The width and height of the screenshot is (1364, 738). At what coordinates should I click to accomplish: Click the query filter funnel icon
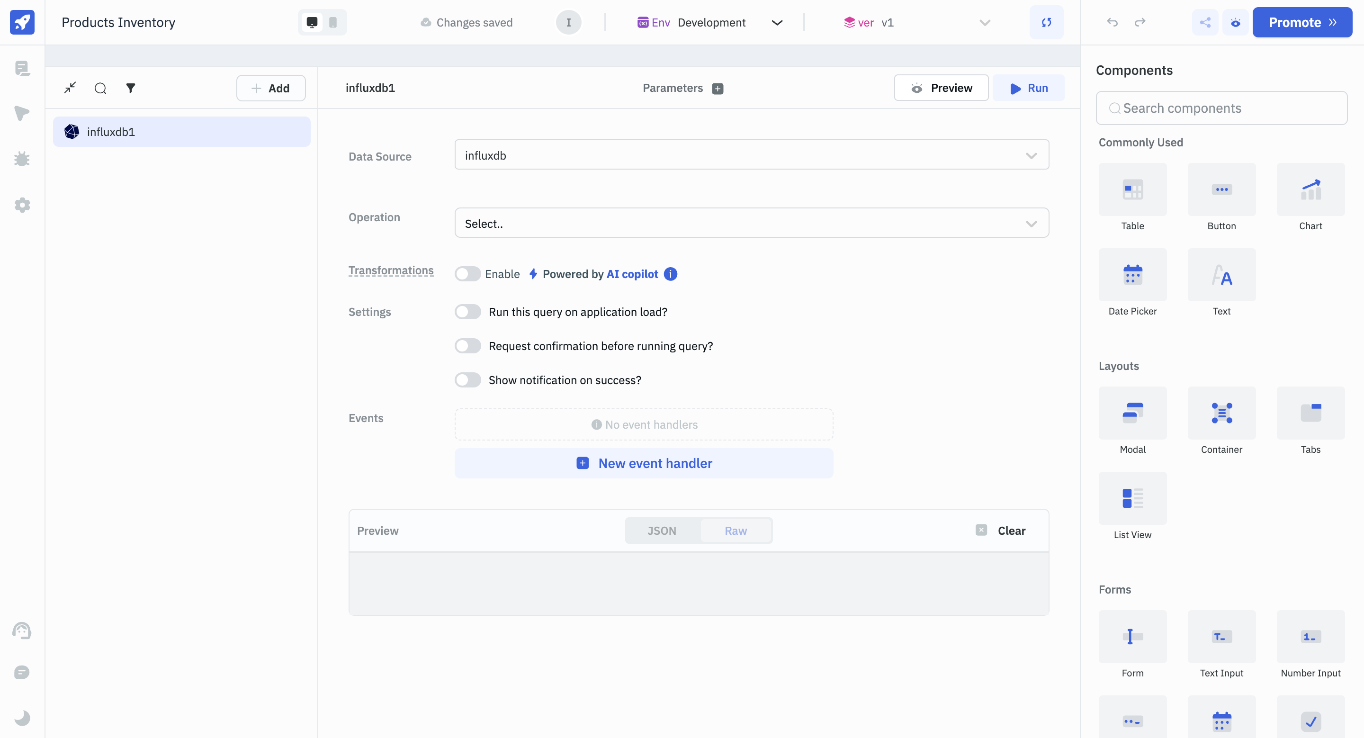(130, 88)
